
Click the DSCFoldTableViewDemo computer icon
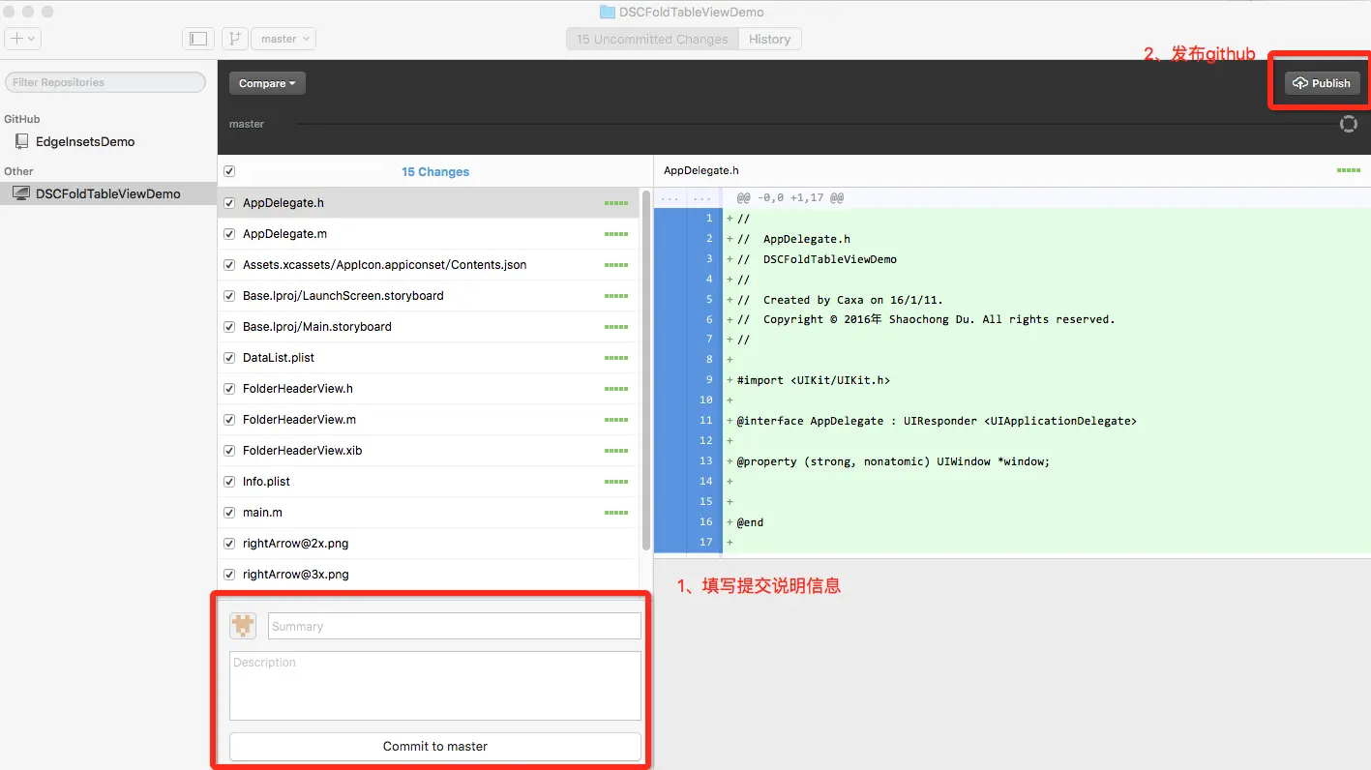(21, 193)
